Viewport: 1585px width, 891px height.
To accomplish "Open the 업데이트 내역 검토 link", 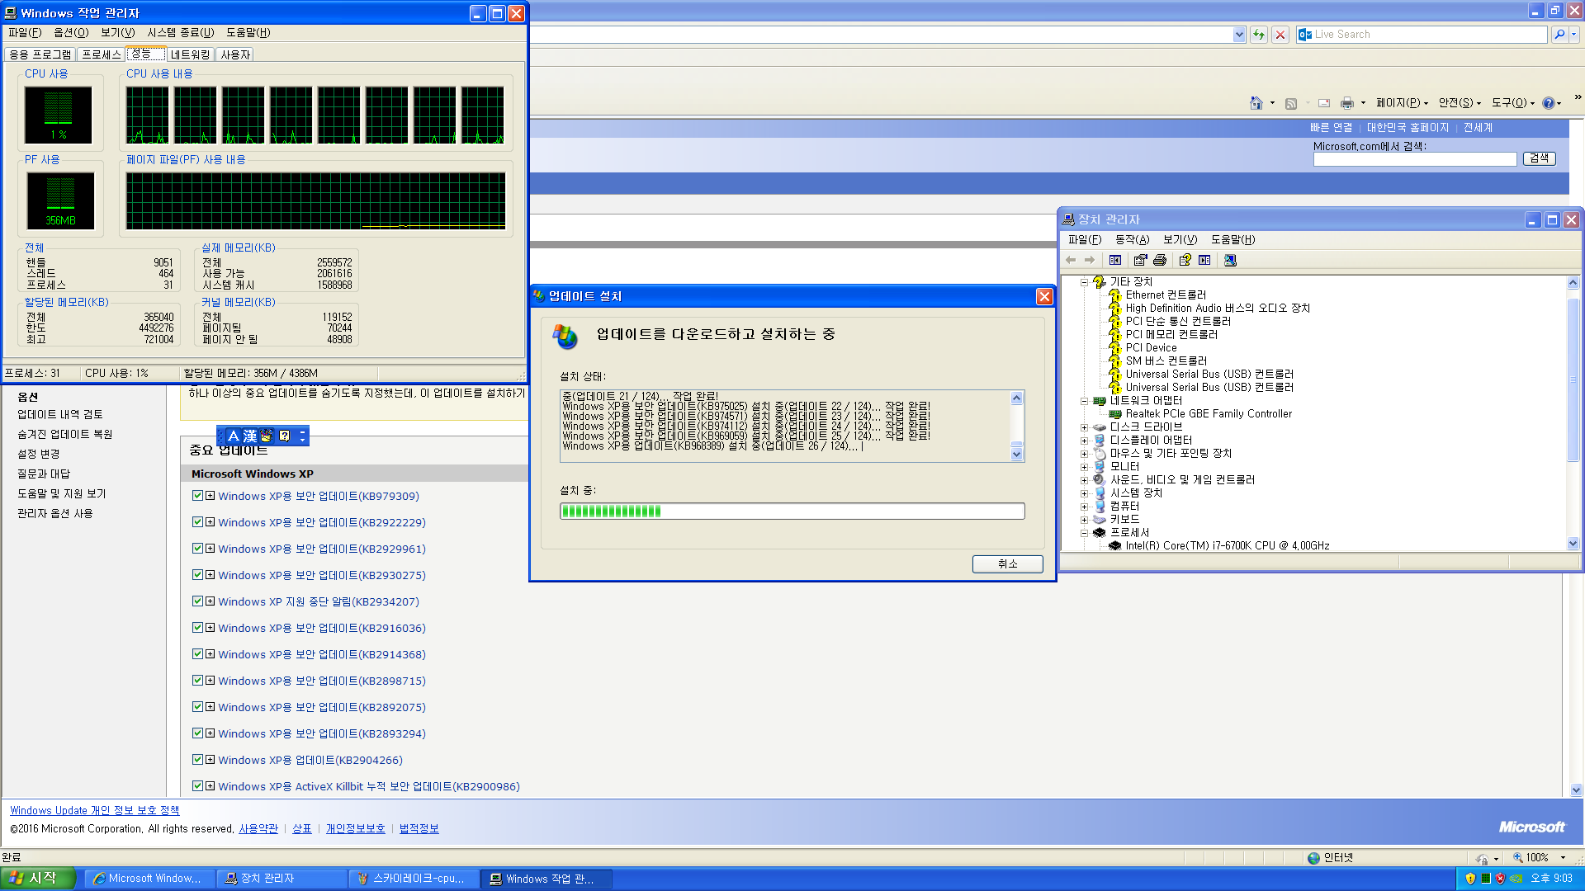I will click(x=60, y=414).
